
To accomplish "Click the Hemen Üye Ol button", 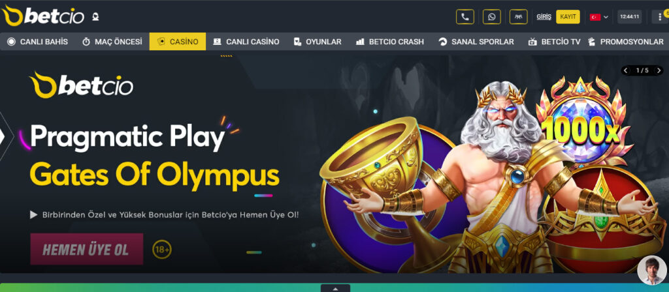I will pos(87,249).
